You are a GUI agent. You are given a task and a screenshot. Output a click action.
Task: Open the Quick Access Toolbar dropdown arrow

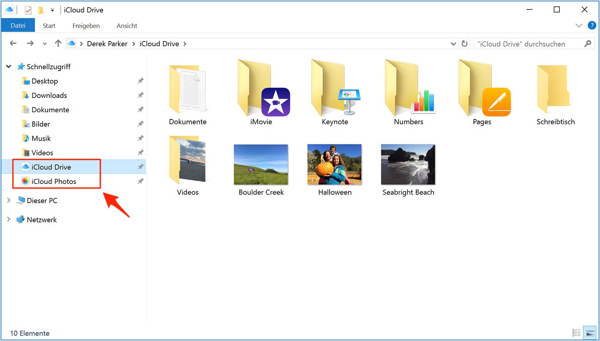coord(52,10)
